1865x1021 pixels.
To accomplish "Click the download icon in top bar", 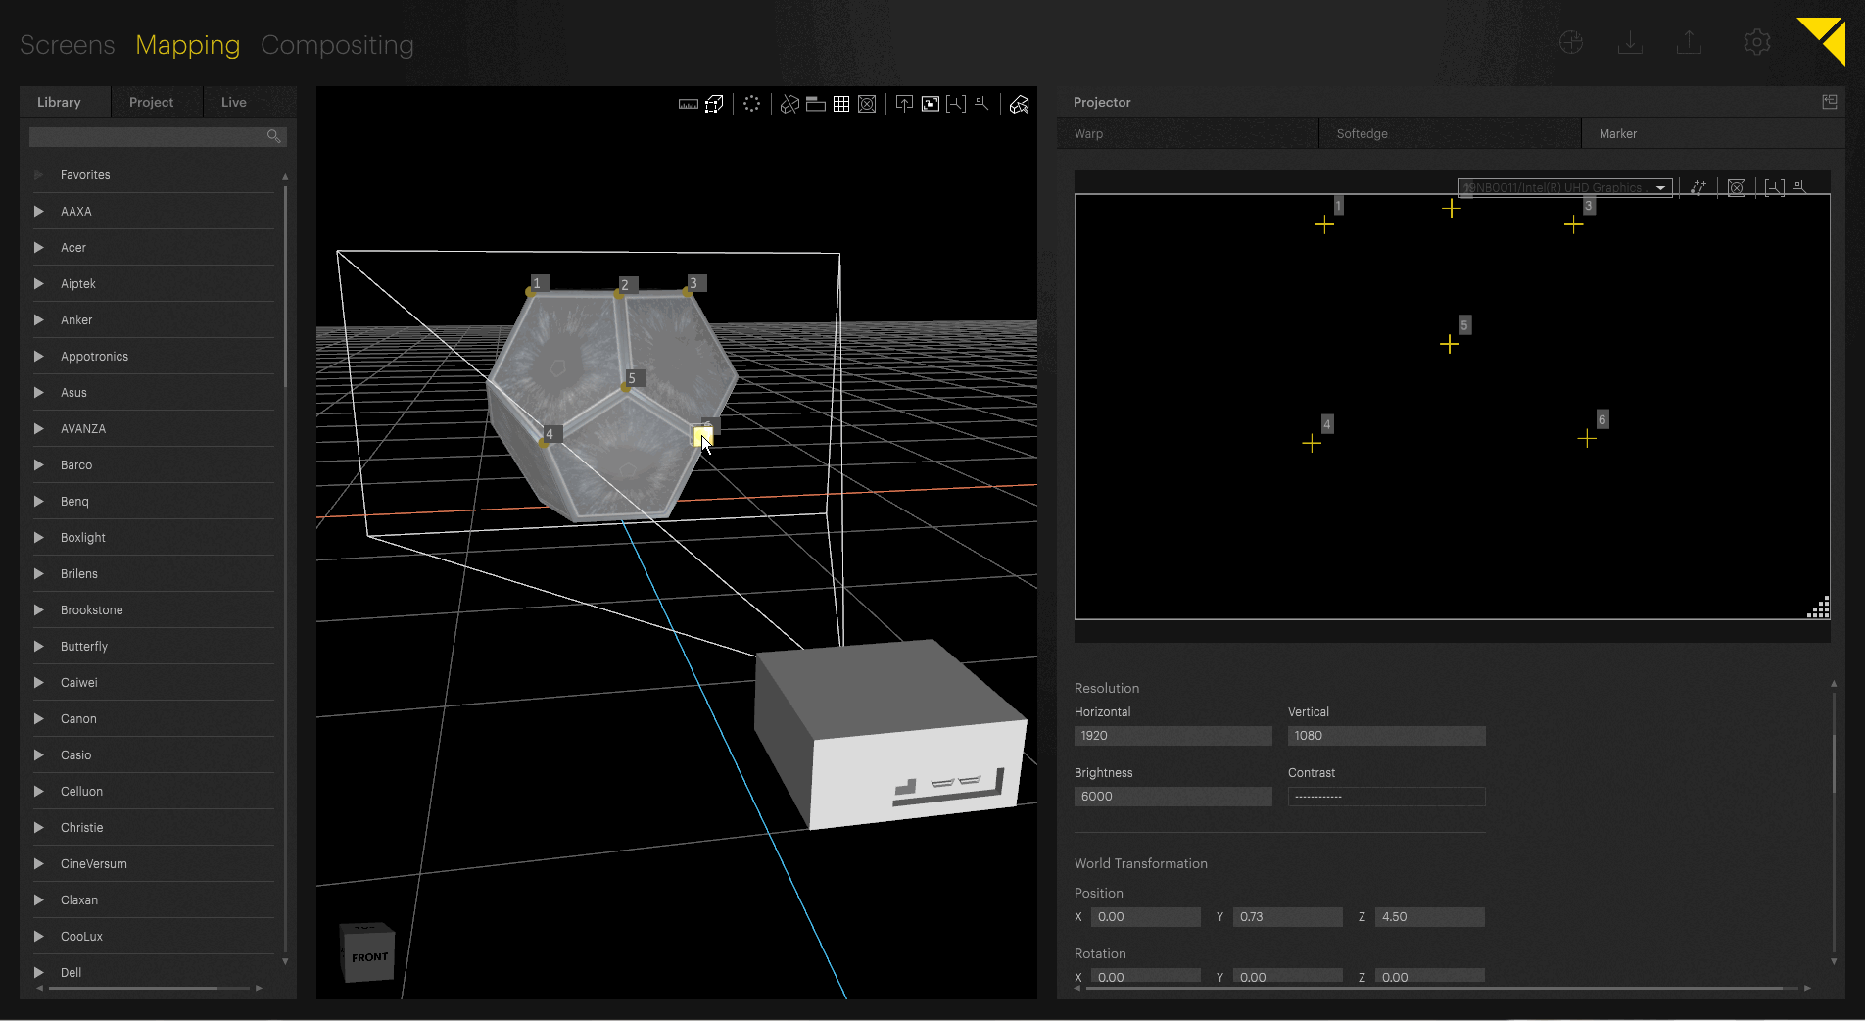I will 1630,42.
